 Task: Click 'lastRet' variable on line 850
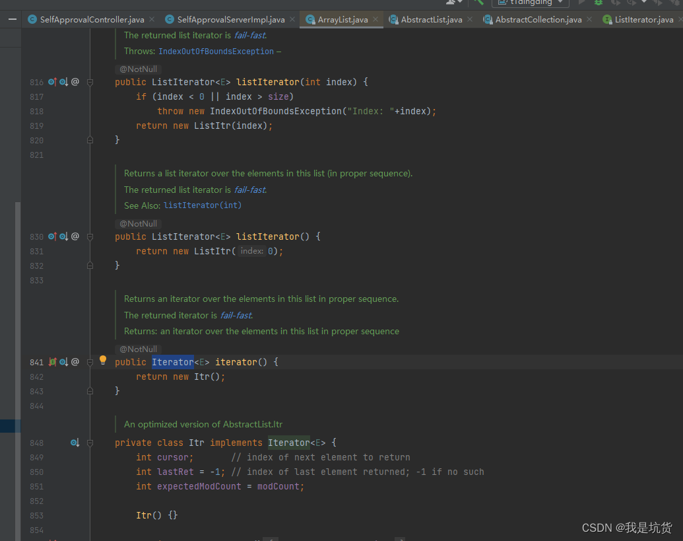(175, 472)
